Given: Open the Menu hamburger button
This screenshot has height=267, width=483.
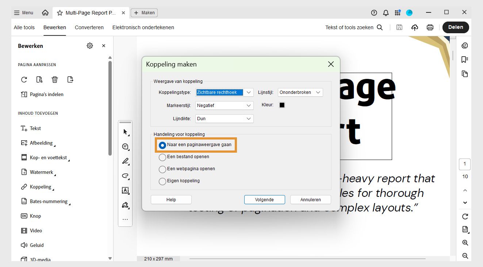Looking at the screenshot, I should [x=24, y=13].
